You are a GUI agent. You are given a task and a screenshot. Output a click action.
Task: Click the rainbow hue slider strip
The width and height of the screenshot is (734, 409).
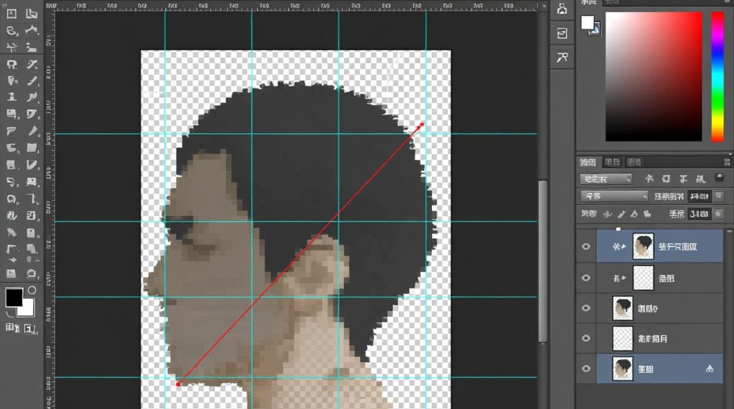pos(717,76)
